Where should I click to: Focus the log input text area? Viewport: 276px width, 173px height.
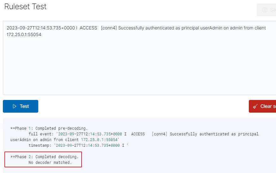click(x=139, y=58)
